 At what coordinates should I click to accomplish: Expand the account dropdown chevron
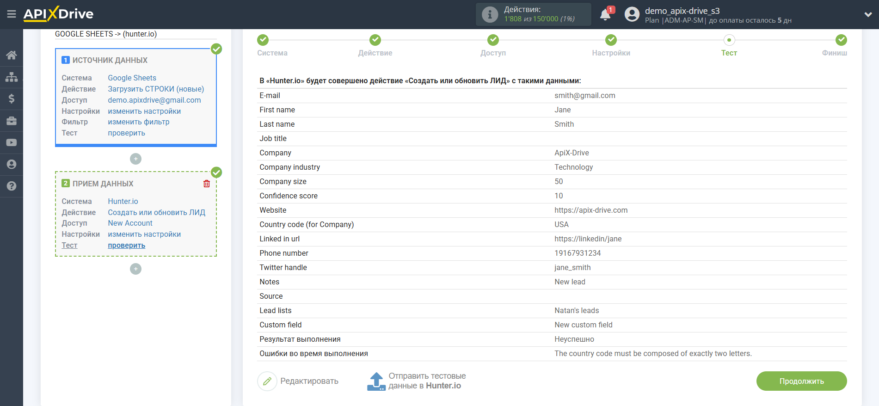868,15
